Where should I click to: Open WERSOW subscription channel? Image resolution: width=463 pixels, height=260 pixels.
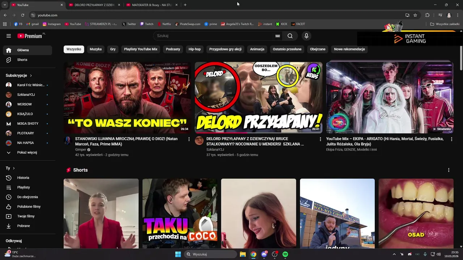coord(27,104)
